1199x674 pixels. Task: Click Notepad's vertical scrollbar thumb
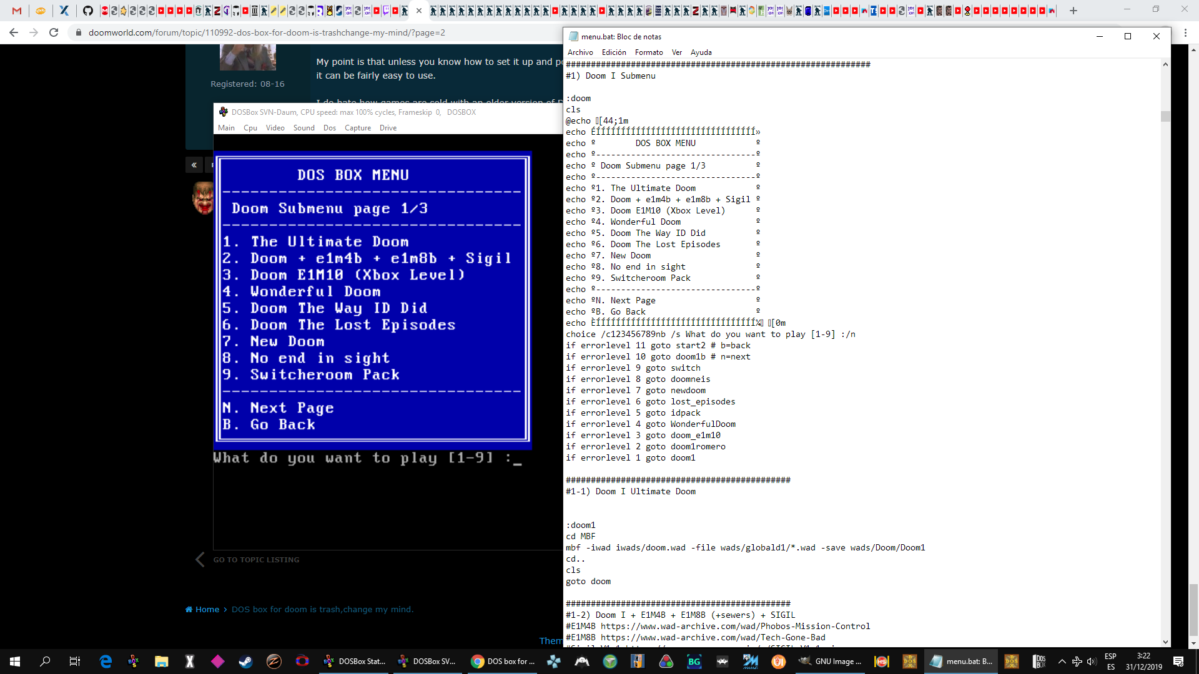click(x=1165, y=117)
